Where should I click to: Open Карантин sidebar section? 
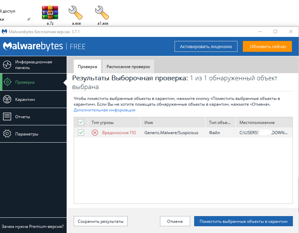pyautogui.click(x=33, y=99)
